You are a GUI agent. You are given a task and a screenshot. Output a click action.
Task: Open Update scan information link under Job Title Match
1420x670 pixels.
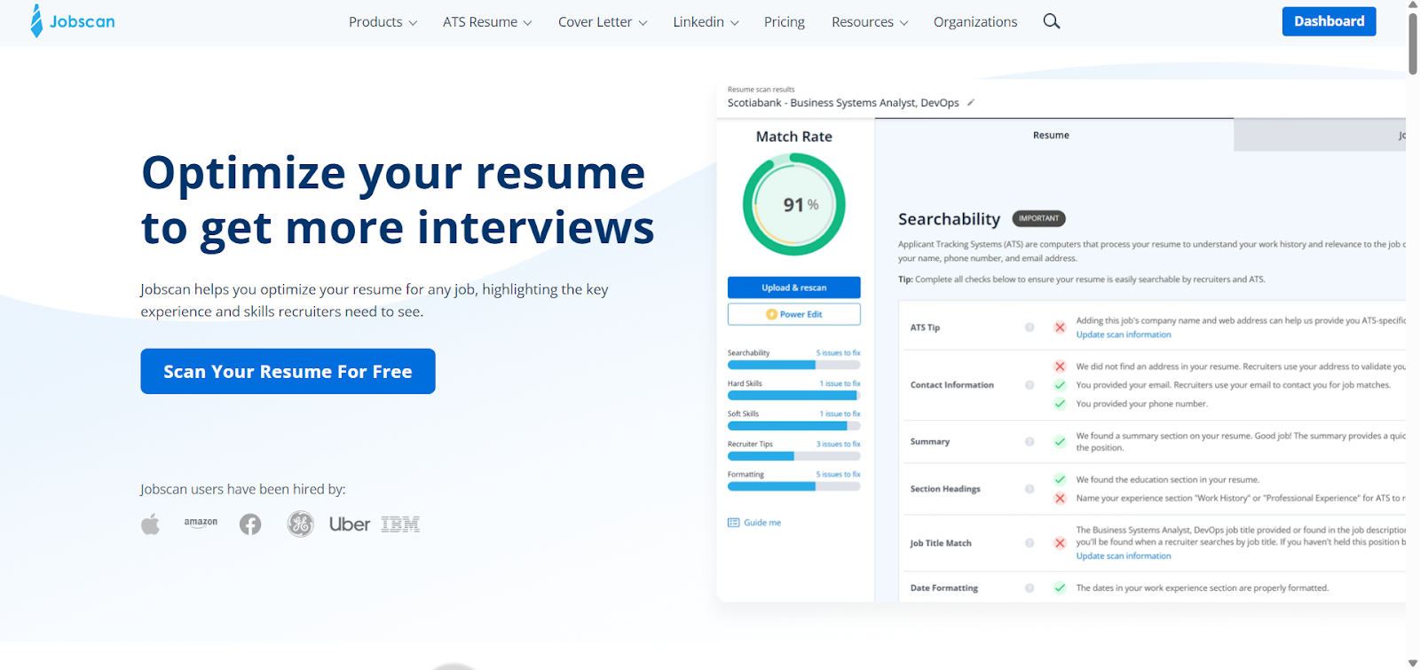1124,556
